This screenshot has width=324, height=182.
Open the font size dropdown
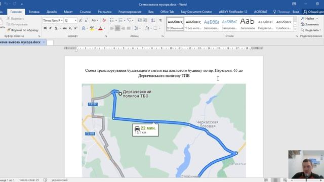(75, 20)
